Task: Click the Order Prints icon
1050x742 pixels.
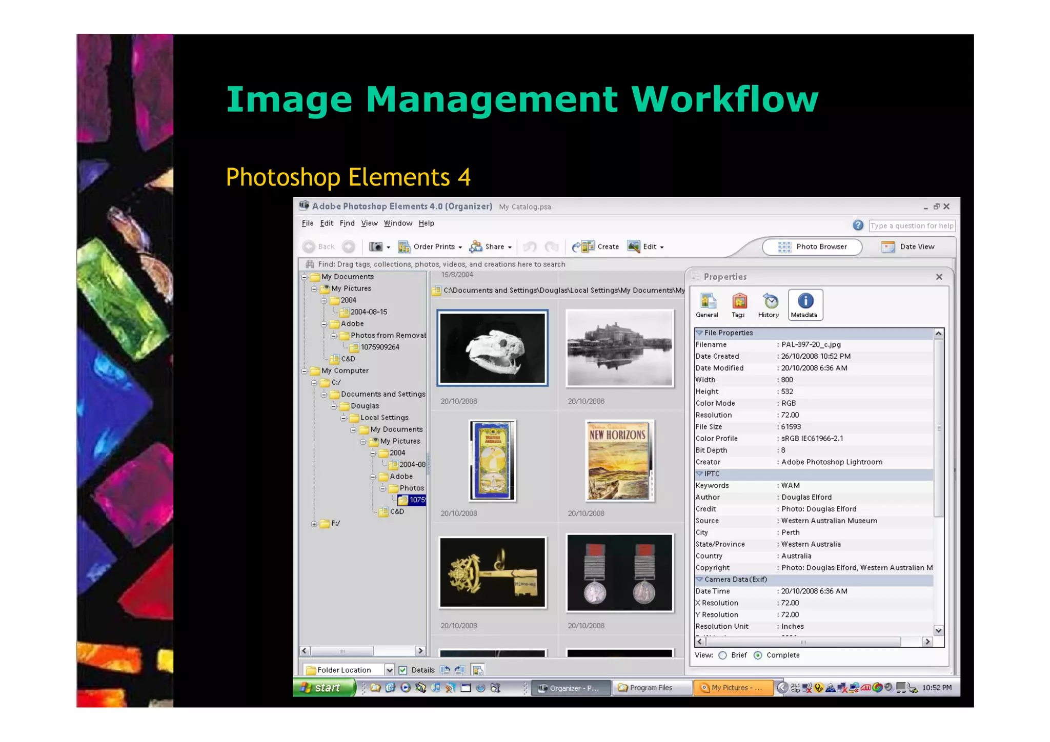Action: [404, 247]
